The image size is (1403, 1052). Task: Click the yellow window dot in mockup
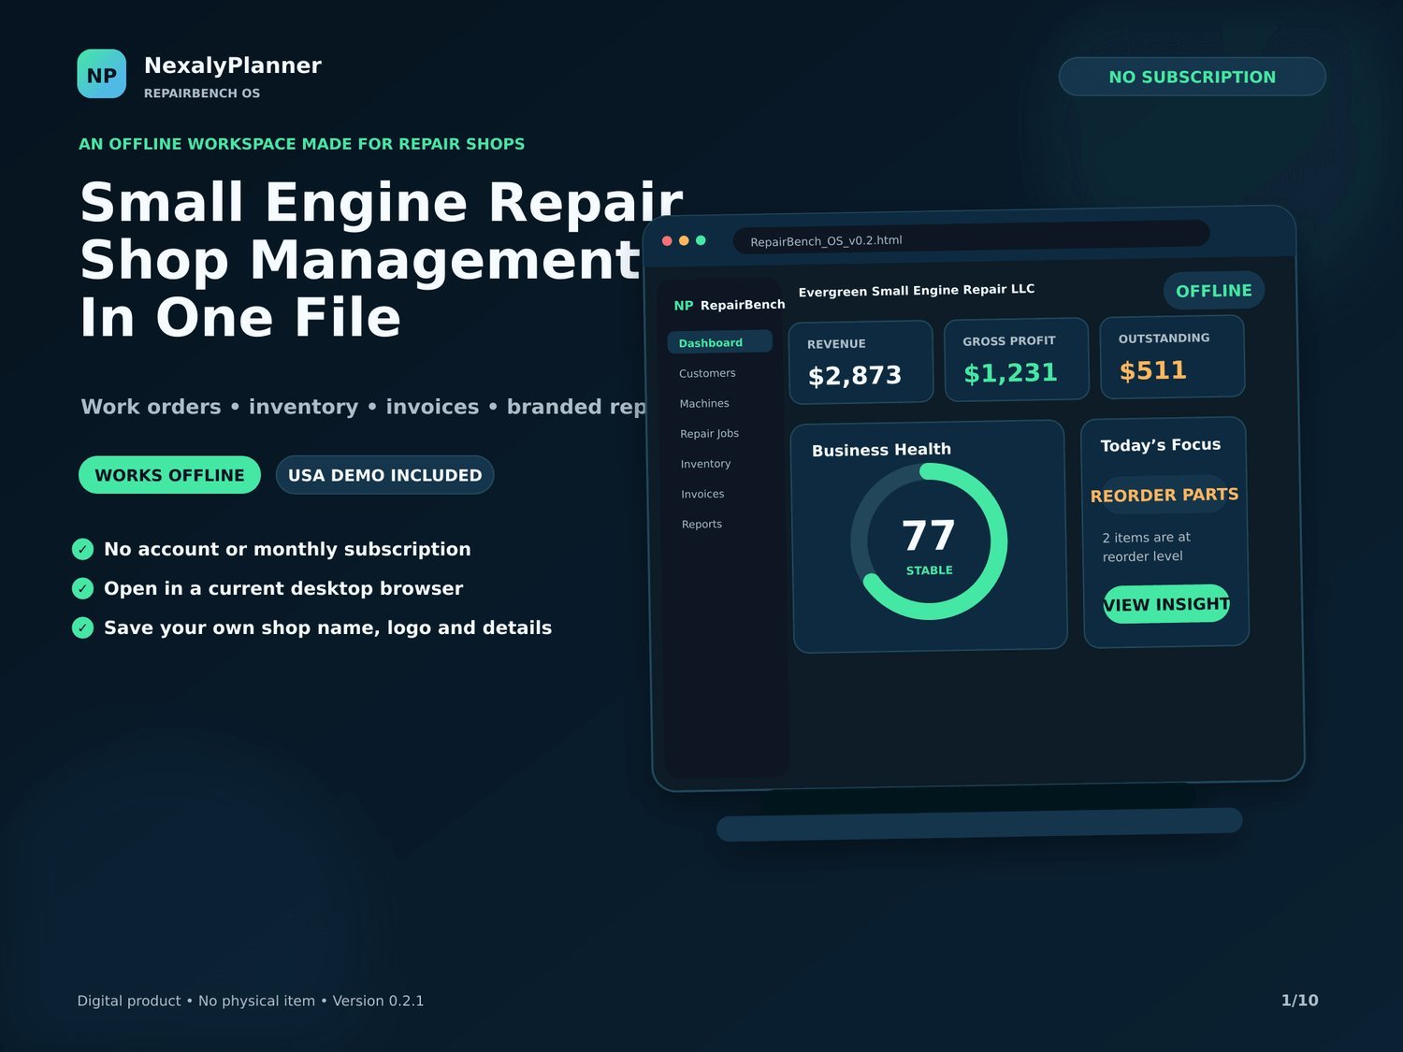point(684,240)
